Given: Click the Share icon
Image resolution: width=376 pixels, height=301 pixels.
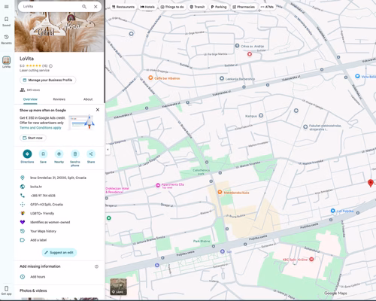Looking at the screenshot, I should (91, 154).
